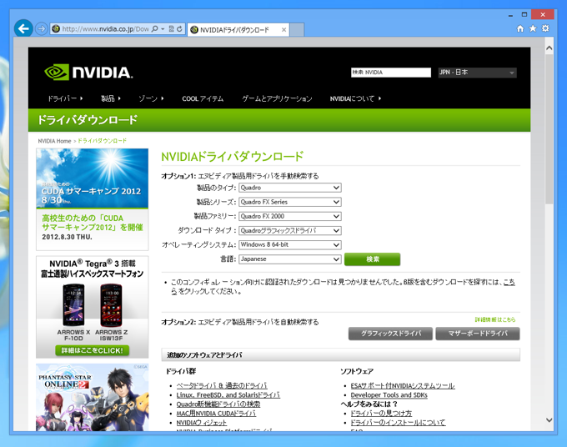Open the NVIDIAについて navigation menu

(x=355, y=98)
